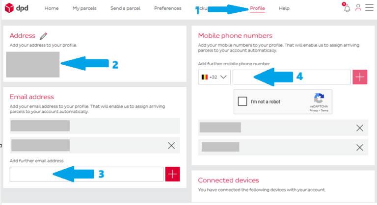The image size is (377, 205).
Task: Click the plus button to add email
Action: (x=173, y=174)
